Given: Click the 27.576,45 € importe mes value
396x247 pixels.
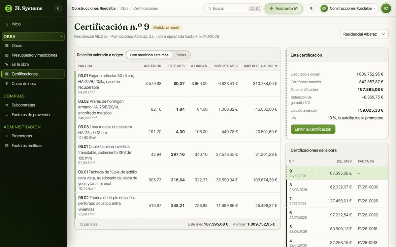Looking at the screenshot, I should (227, 154).
